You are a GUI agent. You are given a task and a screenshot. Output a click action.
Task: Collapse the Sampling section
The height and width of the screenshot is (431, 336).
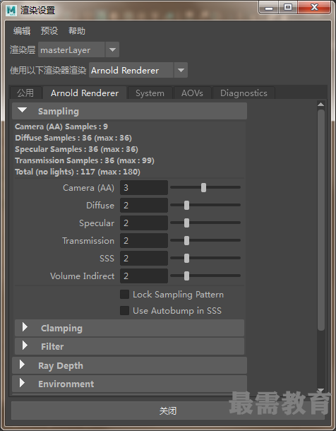[129, 111]
